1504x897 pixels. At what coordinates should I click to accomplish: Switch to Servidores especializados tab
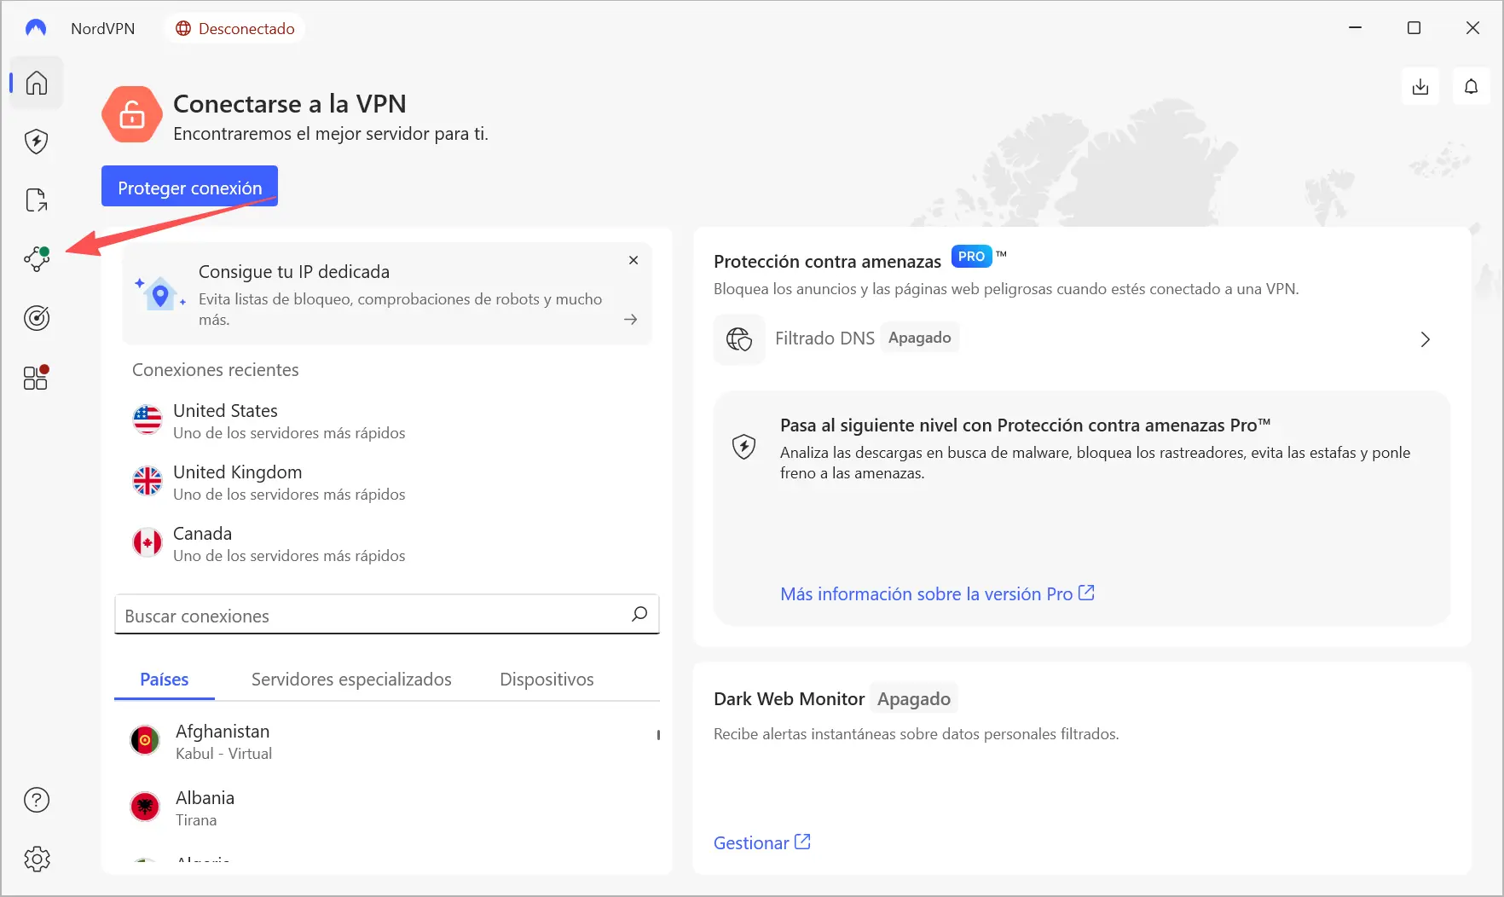point(351,680)
